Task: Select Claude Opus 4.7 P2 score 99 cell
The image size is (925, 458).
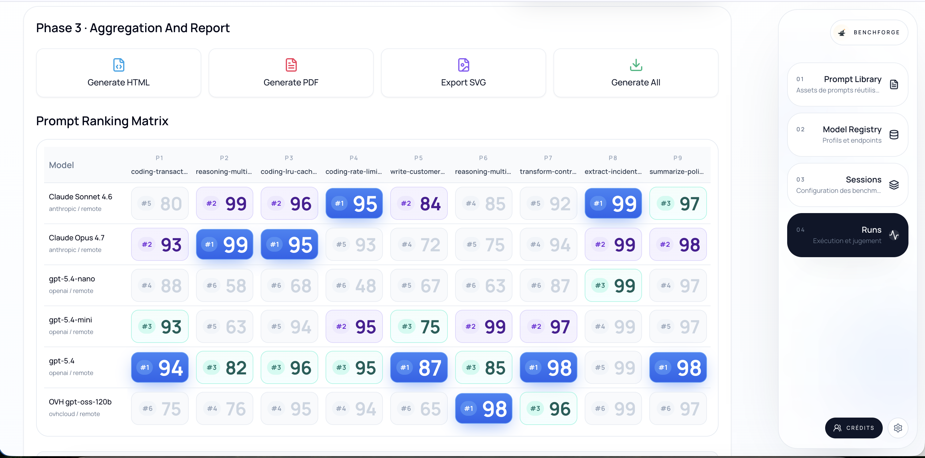Action: [225, 244]
